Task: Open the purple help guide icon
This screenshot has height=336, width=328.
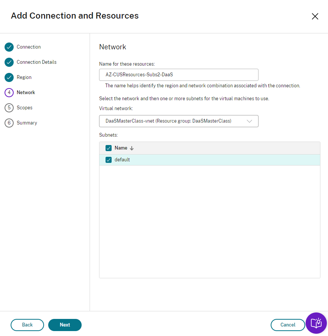Action: click(316, 323)
